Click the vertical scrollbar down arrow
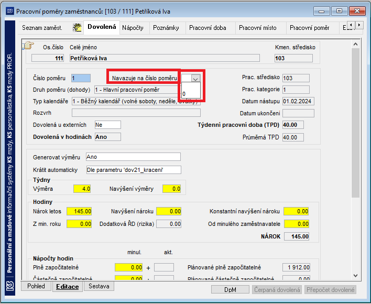Viewport: 371px width, 304px height. pyautogui.click(x=355, y=276)
